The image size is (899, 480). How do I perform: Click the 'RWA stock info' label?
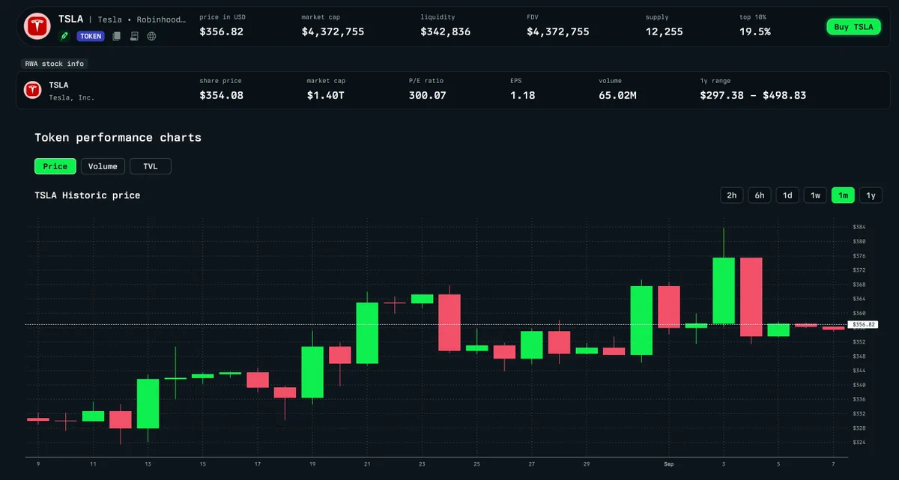[x=55, y=64]
